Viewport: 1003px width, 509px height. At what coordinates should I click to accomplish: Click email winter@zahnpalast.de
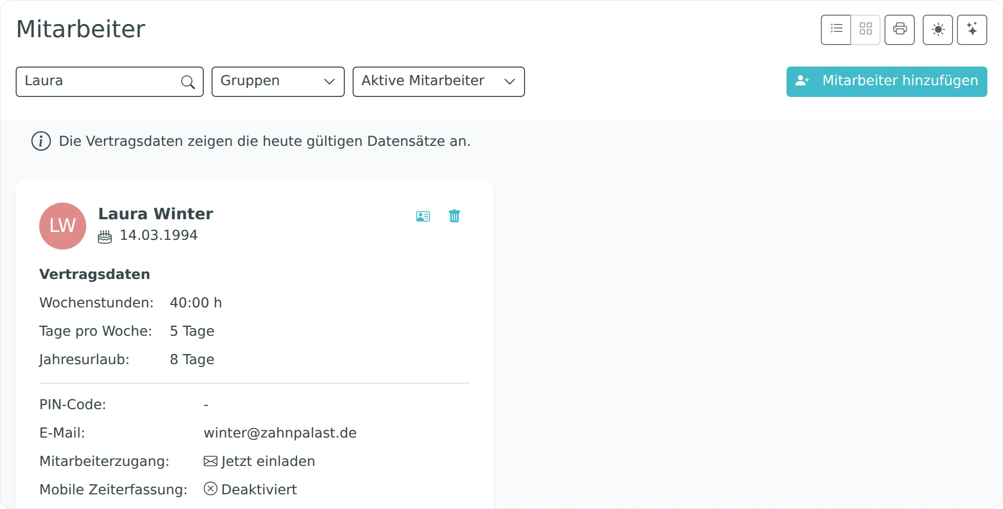280,433
